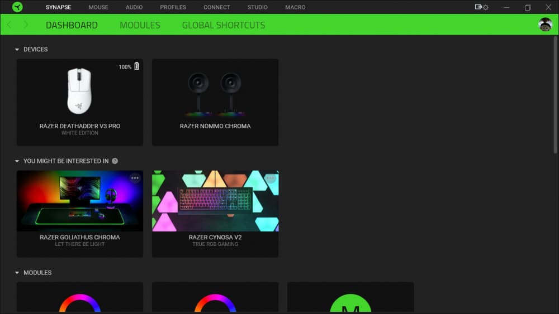
Task: Click the help icon beside You Might Be Interested In
Action: pyautogui.click(x=115, y=161)
